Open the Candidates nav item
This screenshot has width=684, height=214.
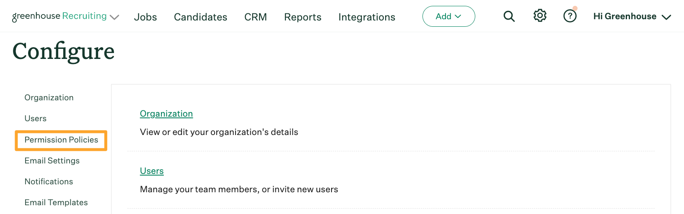[x=200, y=17]
